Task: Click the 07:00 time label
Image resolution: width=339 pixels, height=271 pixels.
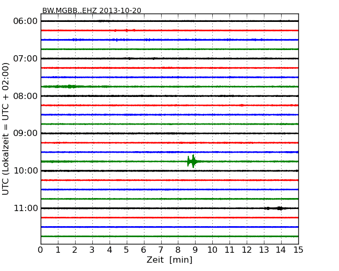Action: pos(26,58)
